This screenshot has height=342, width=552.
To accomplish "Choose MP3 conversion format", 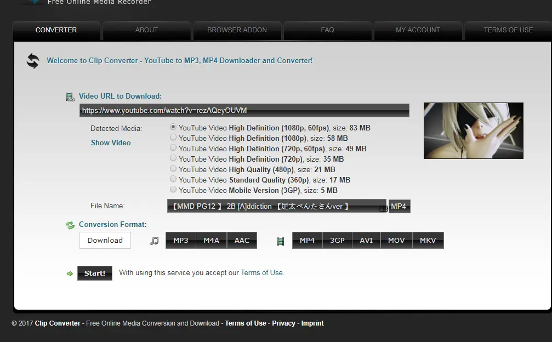I will coord(180,240).
